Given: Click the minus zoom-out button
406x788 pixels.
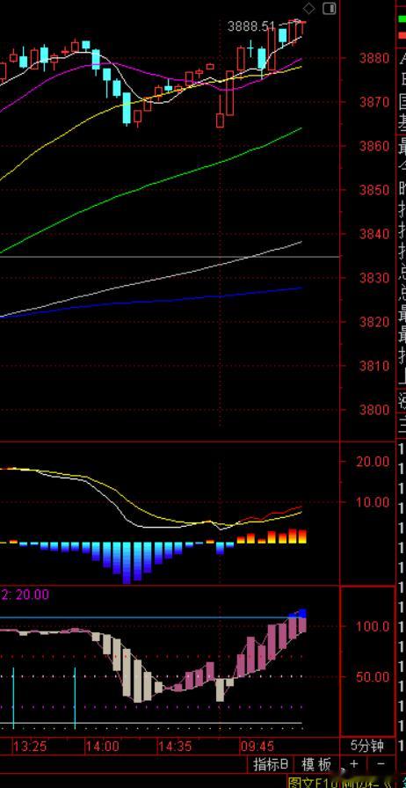Looking at the screenshot, I should (x=382, y=764).
